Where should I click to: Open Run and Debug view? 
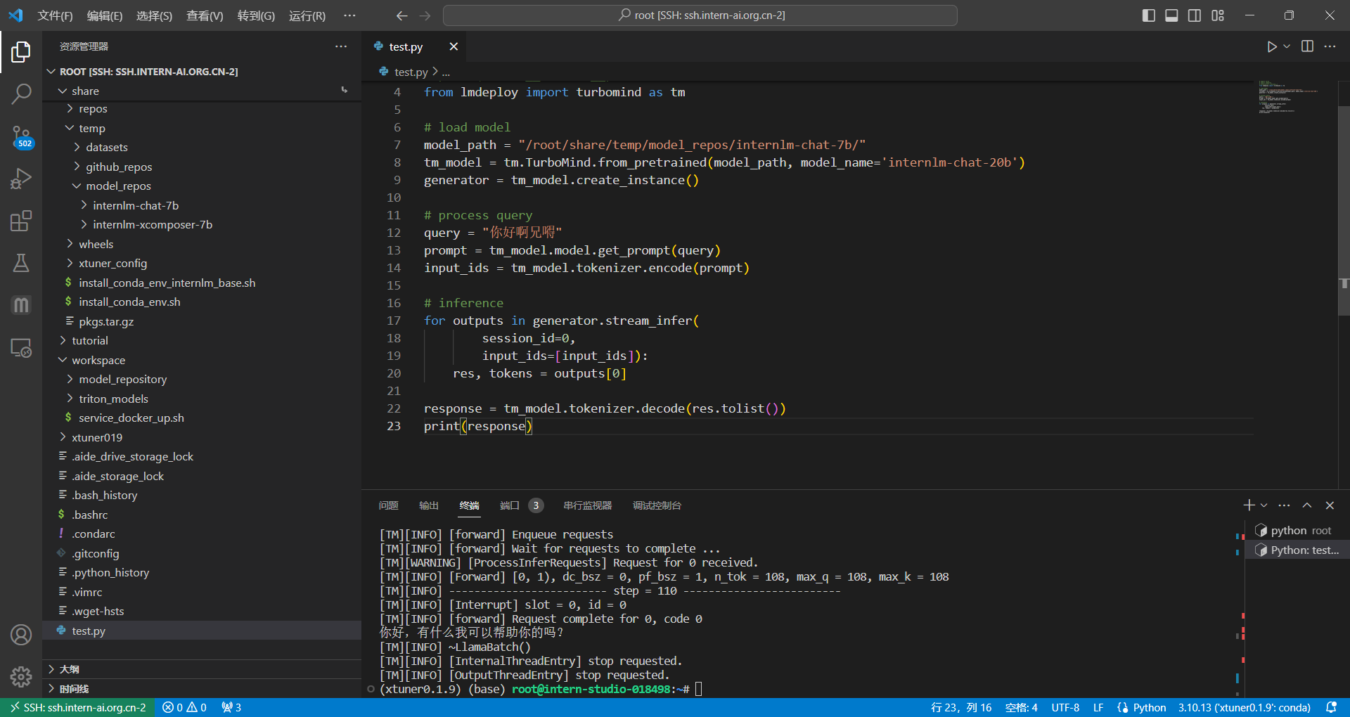21,179
